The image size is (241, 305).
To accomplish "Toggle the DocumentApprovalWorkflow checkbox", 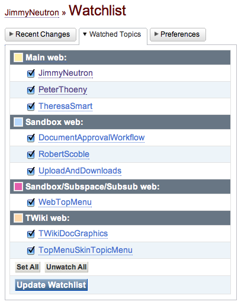I will [31, 138].
